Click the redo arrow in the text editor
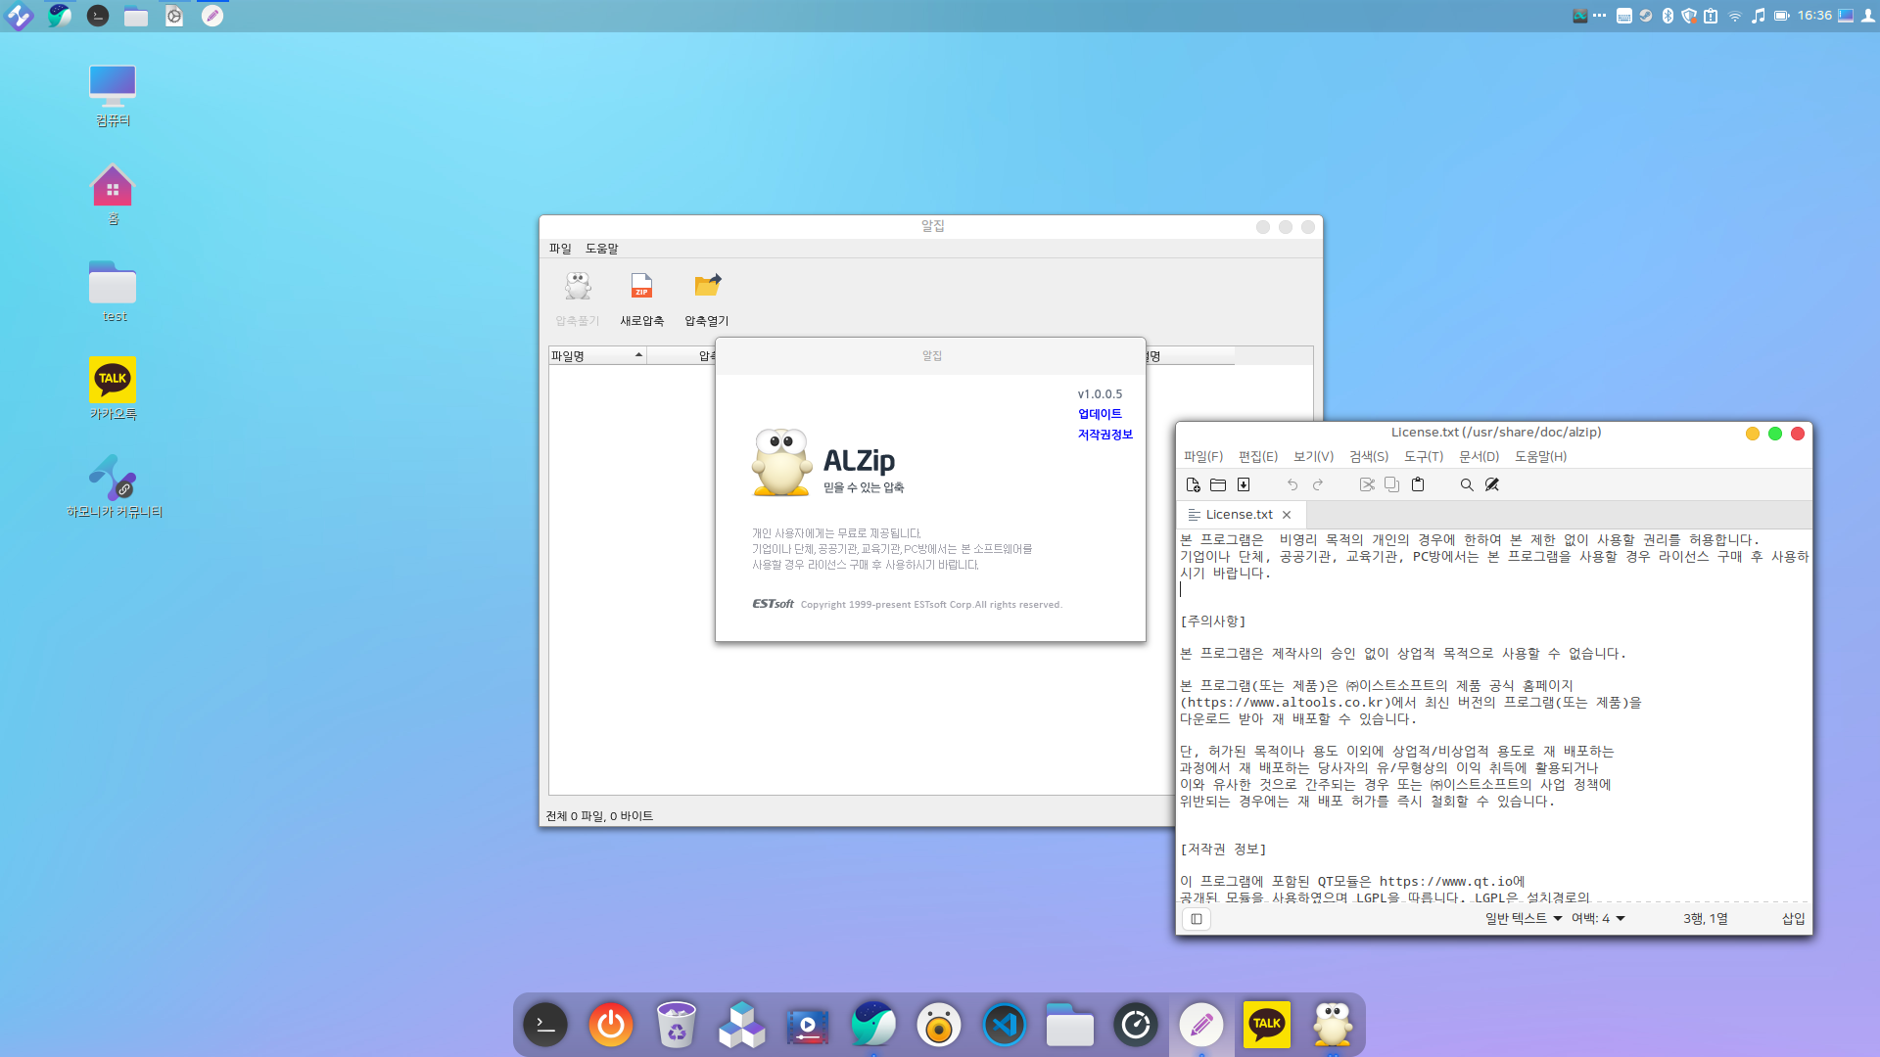This screenshot has width=1880, height=1057. pyautogui.click(x=1318, y=484)
